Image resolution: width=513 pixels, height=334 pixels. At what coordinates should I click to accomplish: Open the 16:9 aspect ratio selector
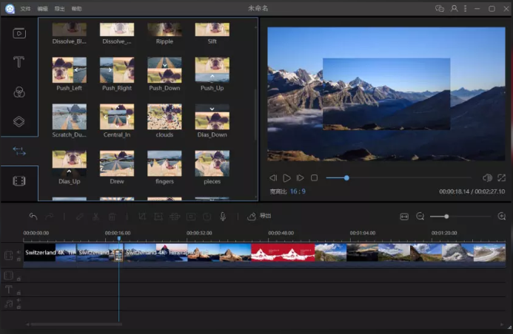click(298, 191)
